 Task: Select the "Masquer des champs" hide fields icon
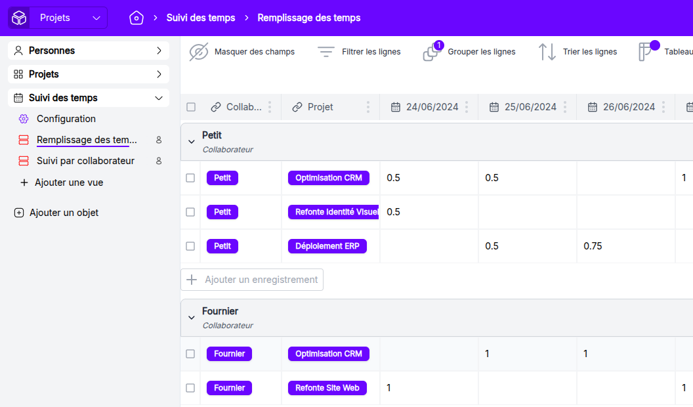point(198,51)
